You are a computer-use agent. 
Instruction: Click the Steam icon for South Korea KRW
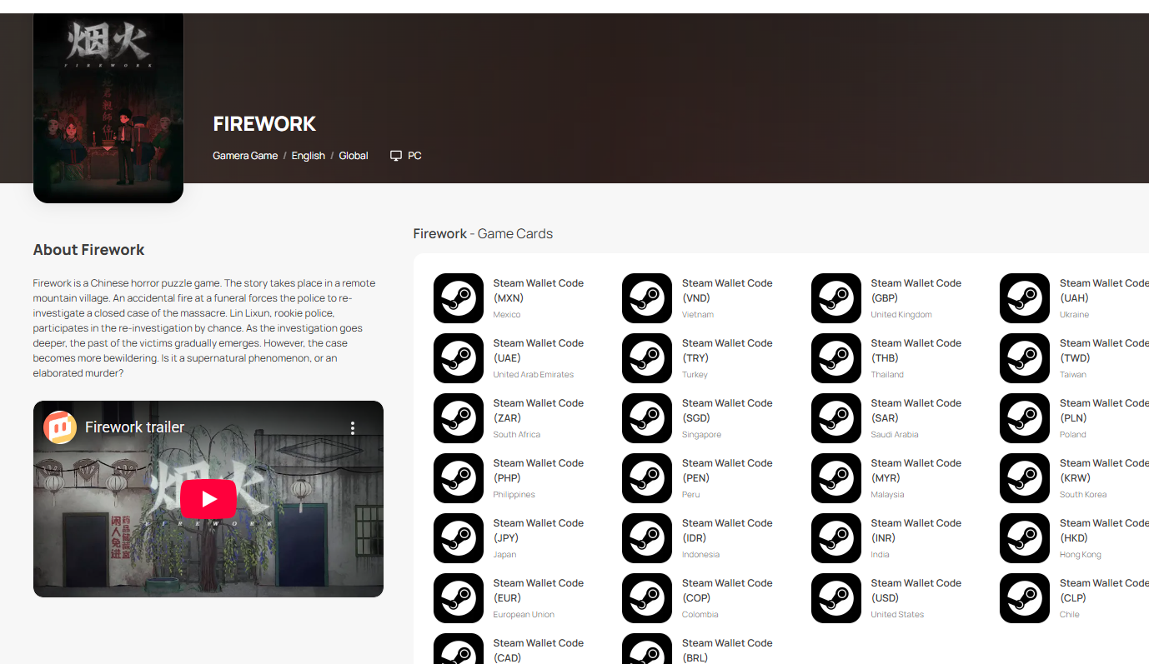coord(1024,478)
